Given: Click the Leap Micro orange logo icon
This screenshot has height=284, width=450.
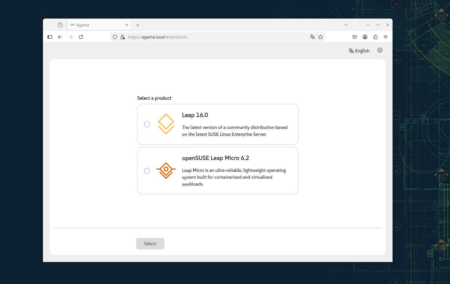Looking at the screenshot, I should [x=166, y=171].
